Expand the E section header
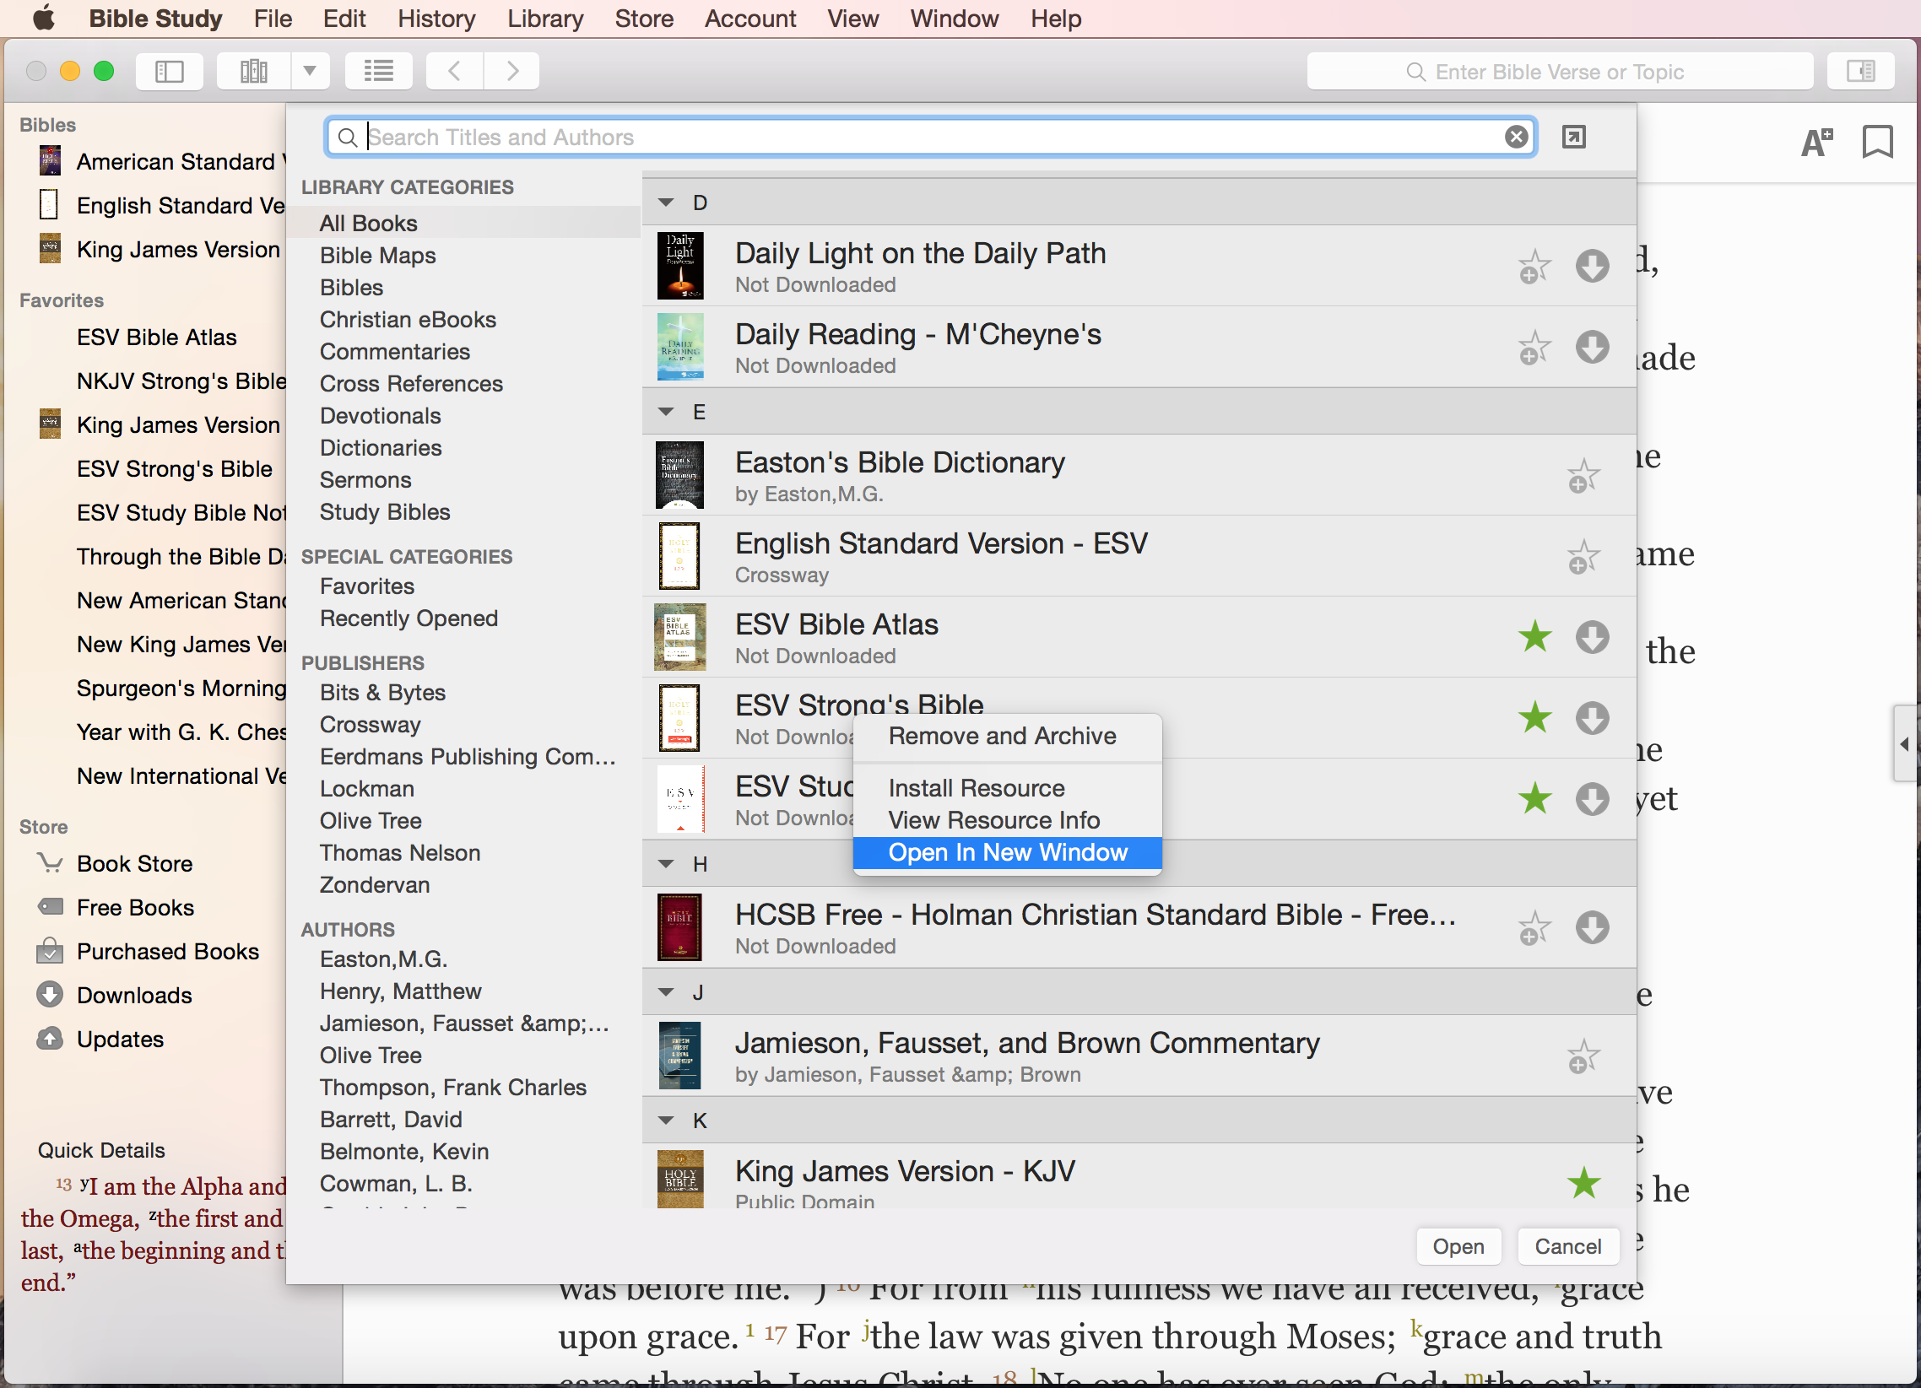 point(667,413)
